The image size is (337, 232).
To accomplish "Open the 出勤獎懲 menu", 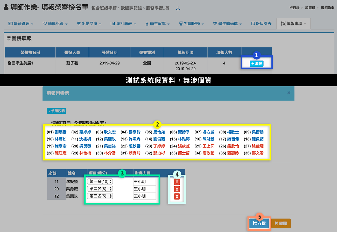I will coord(89,24).
